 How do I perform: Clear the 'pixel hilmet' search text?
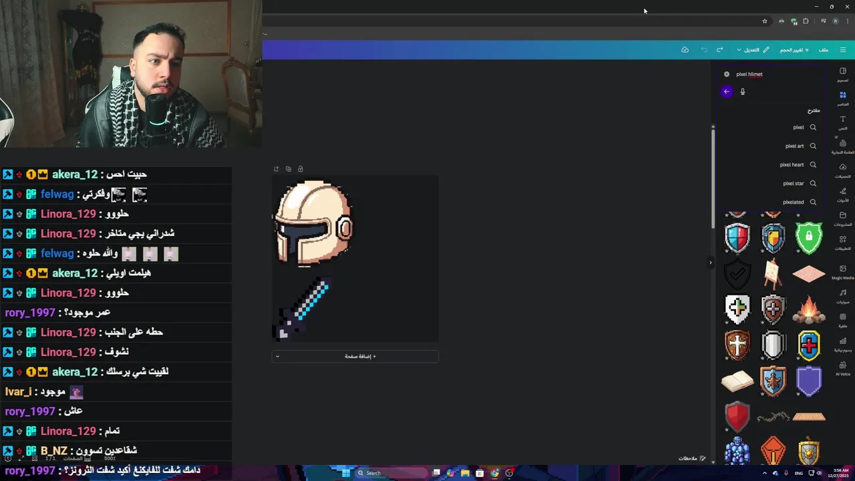727,74
